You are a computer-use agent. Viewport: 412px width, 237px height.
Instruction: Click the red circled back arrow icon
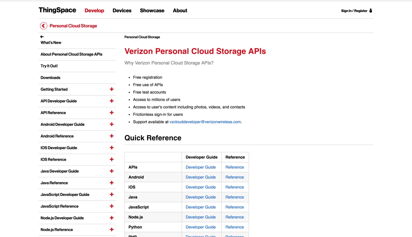(x=43, y=26)
